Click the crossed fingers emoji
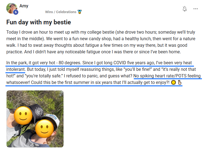This screenshot has width=209, height=149. (x=180, y=83)
